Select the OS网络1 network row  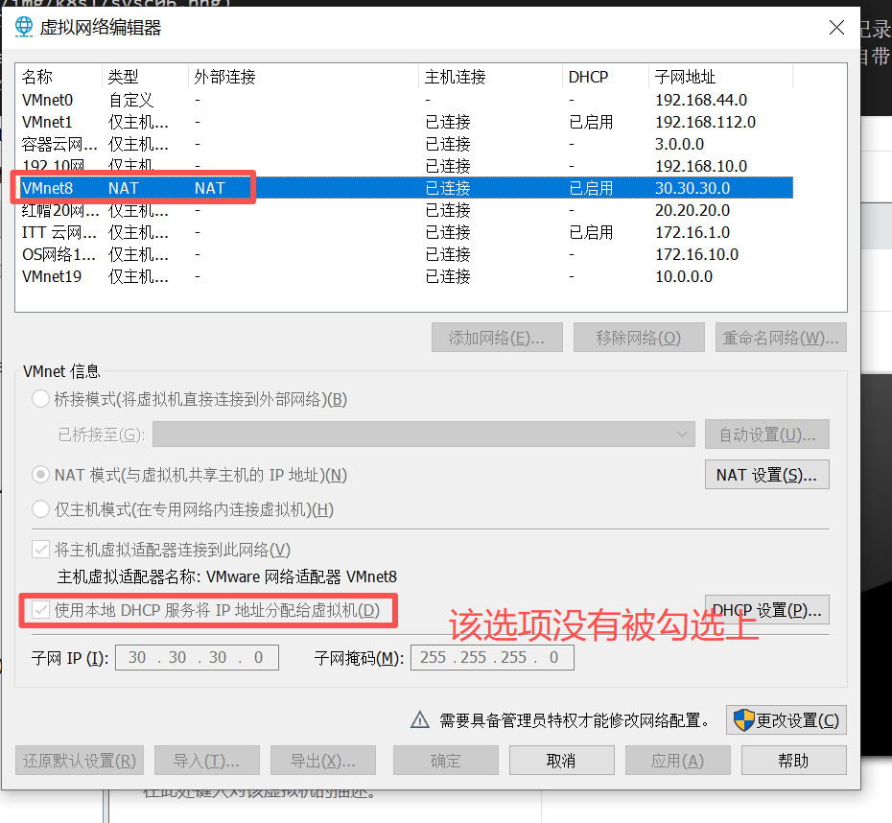(405, 254)
